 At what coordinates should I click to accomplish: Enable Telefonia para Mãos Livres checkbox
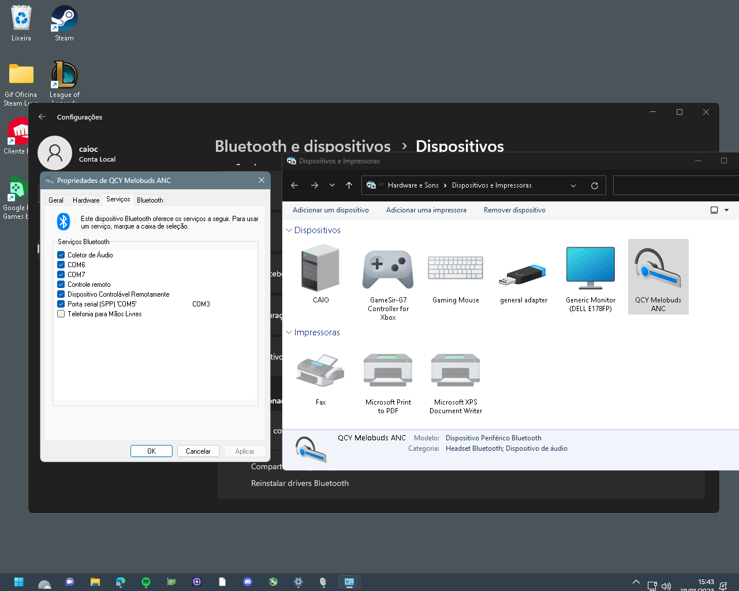tap(61, 314)
